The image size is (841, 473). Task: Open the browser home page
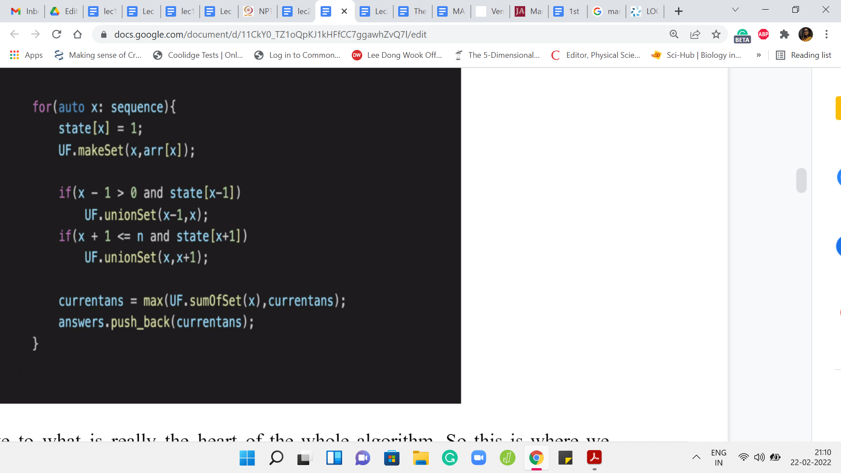[78, 34]
